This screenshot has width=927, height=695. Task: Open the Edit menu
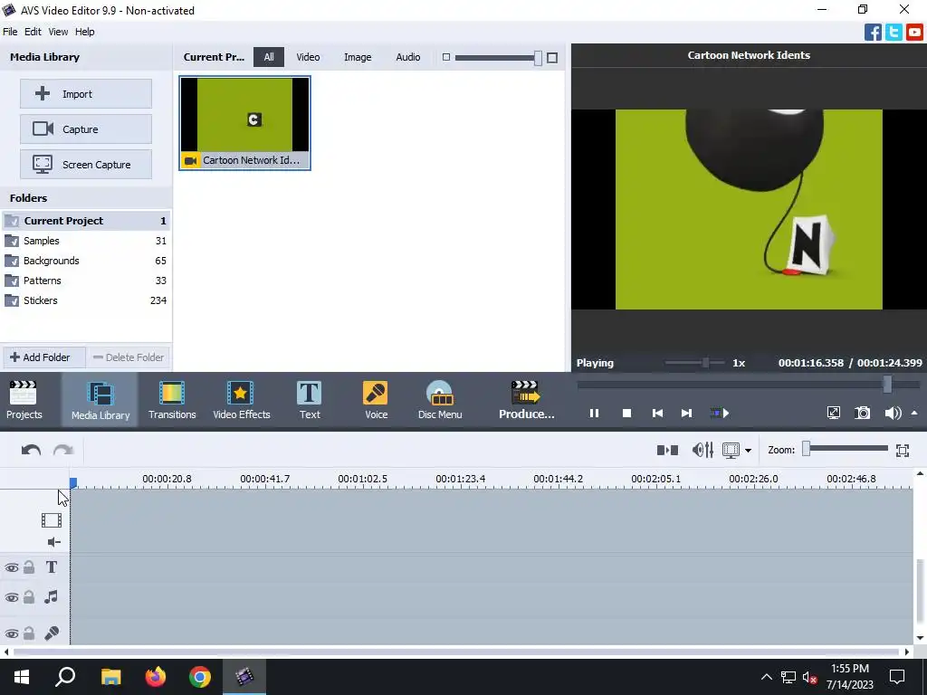pos(33,32)
